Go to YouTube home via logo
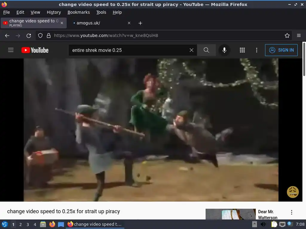306x229 pixels. coord(35,50)
